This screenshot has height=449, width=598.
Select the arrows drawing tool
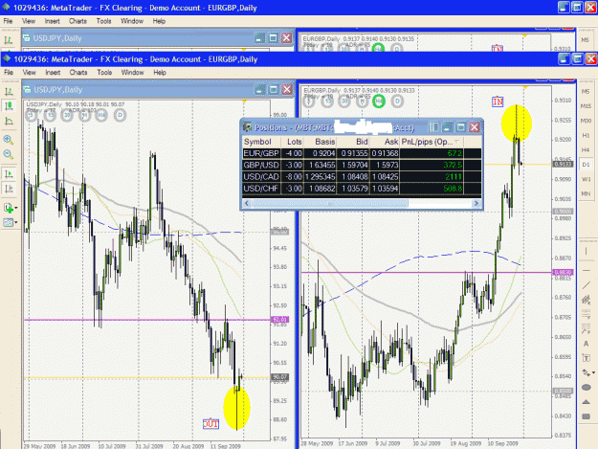click(x=586, y=372)
